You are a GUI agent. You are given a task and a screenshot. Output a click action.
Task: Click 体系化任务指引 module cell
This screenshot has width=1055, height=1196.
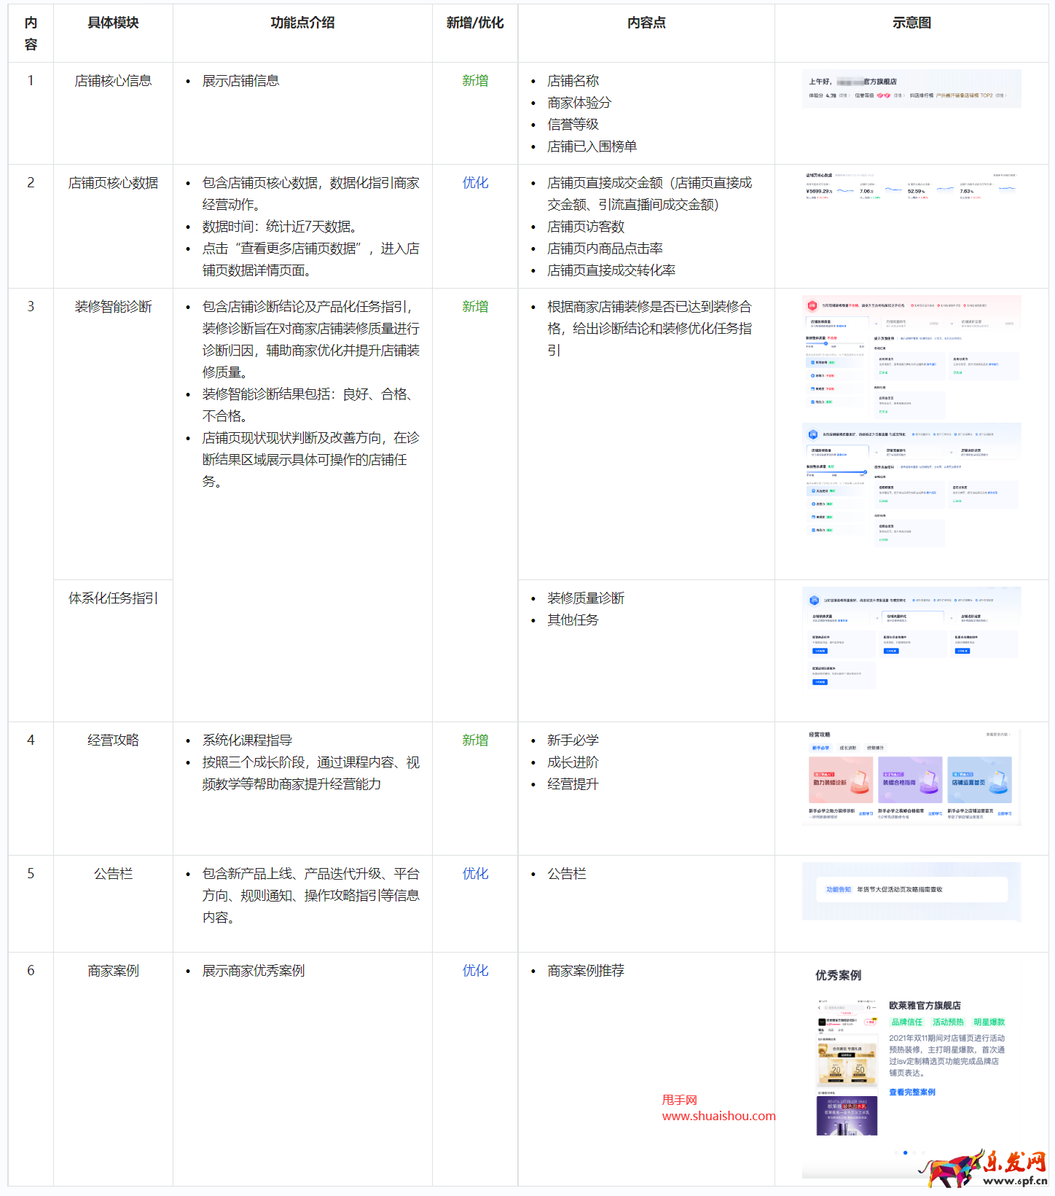tap(113, 598)
